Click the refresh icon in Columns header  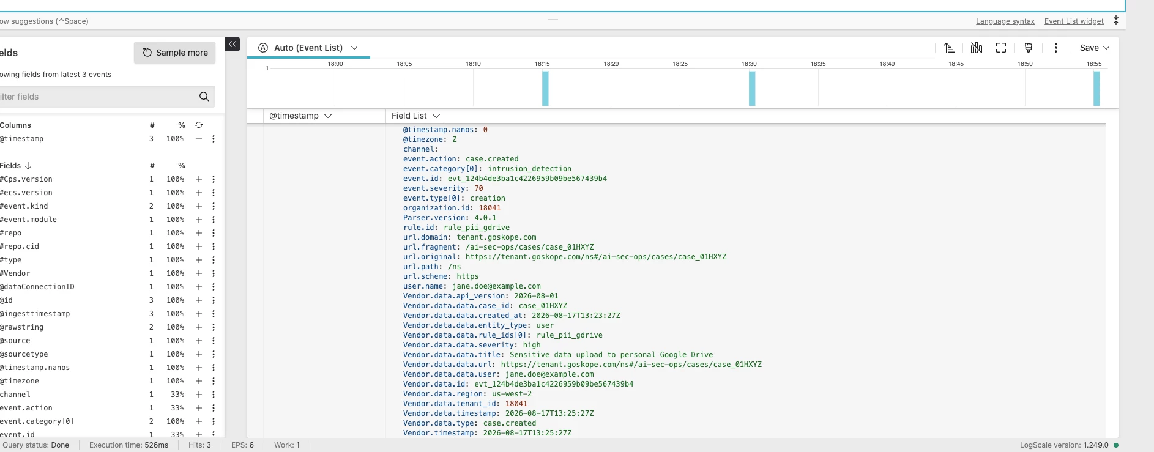[x=199, y=125]
